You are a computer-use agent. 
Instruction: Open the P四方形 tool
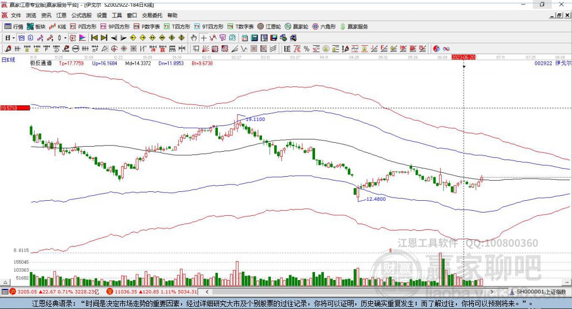tap(83, 27)
